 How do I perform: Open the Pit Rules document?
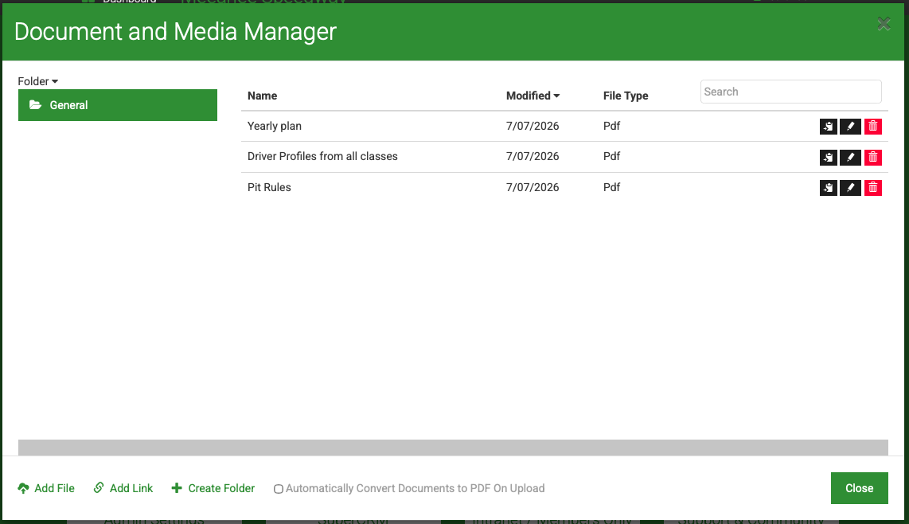point(269,187)
